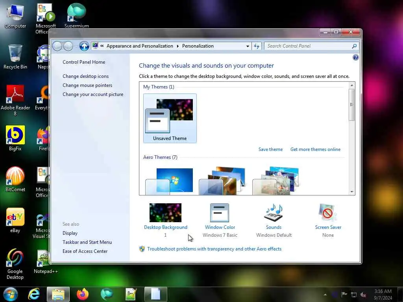Click Change desktop icons link
Viewport: 403px width, 302px height.
(x=85, y=76)
